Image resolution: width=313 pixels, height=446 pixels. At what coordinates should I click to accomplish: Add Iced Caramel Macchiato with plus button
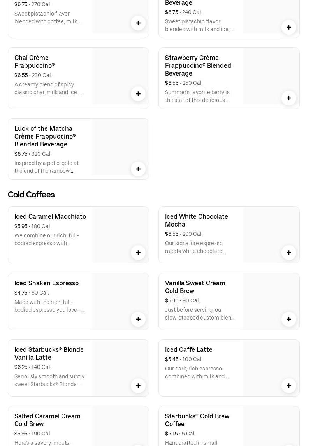(x=138, y=253)
